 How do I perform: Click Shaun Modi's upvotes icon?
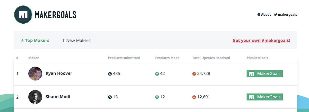point(194,97)
